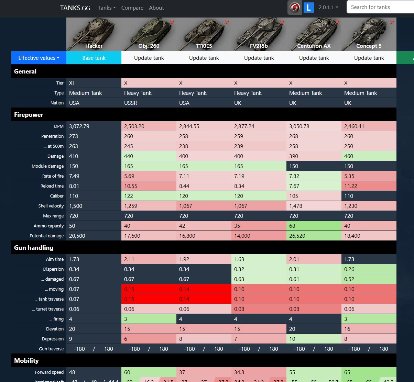The height and width of the screenshot is (382, 414).
Task: Click the Module damage row label
Action: (x=48, y=166)
